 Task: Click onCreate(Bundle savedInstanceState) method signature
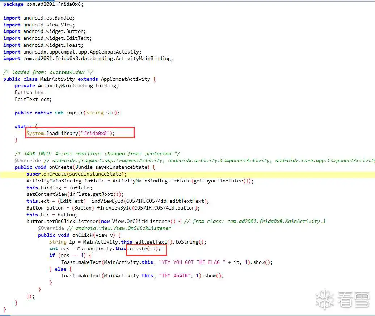click(x=85, y=167)
